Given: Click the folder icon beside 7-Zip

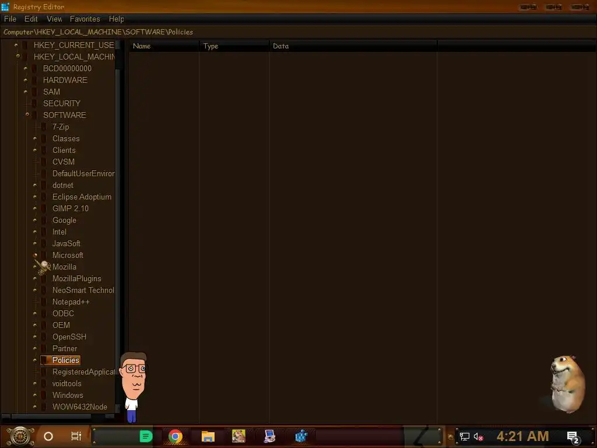Looking at the screenshot, I should (44, 127).
